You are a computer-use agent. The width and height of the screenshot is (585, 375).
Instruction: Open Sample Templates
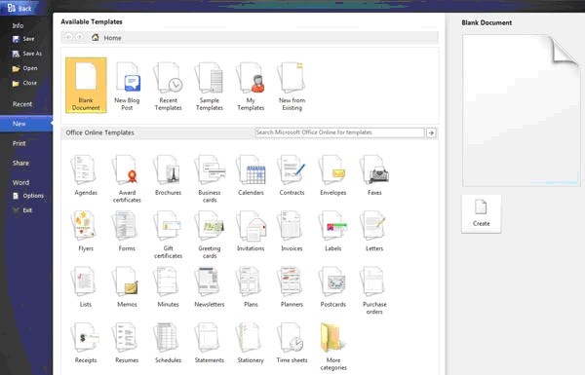pos(210,87)
